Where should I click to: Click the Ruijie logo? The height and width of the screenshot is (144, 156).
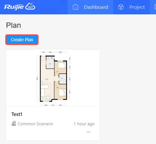click(x=14, y=7)
